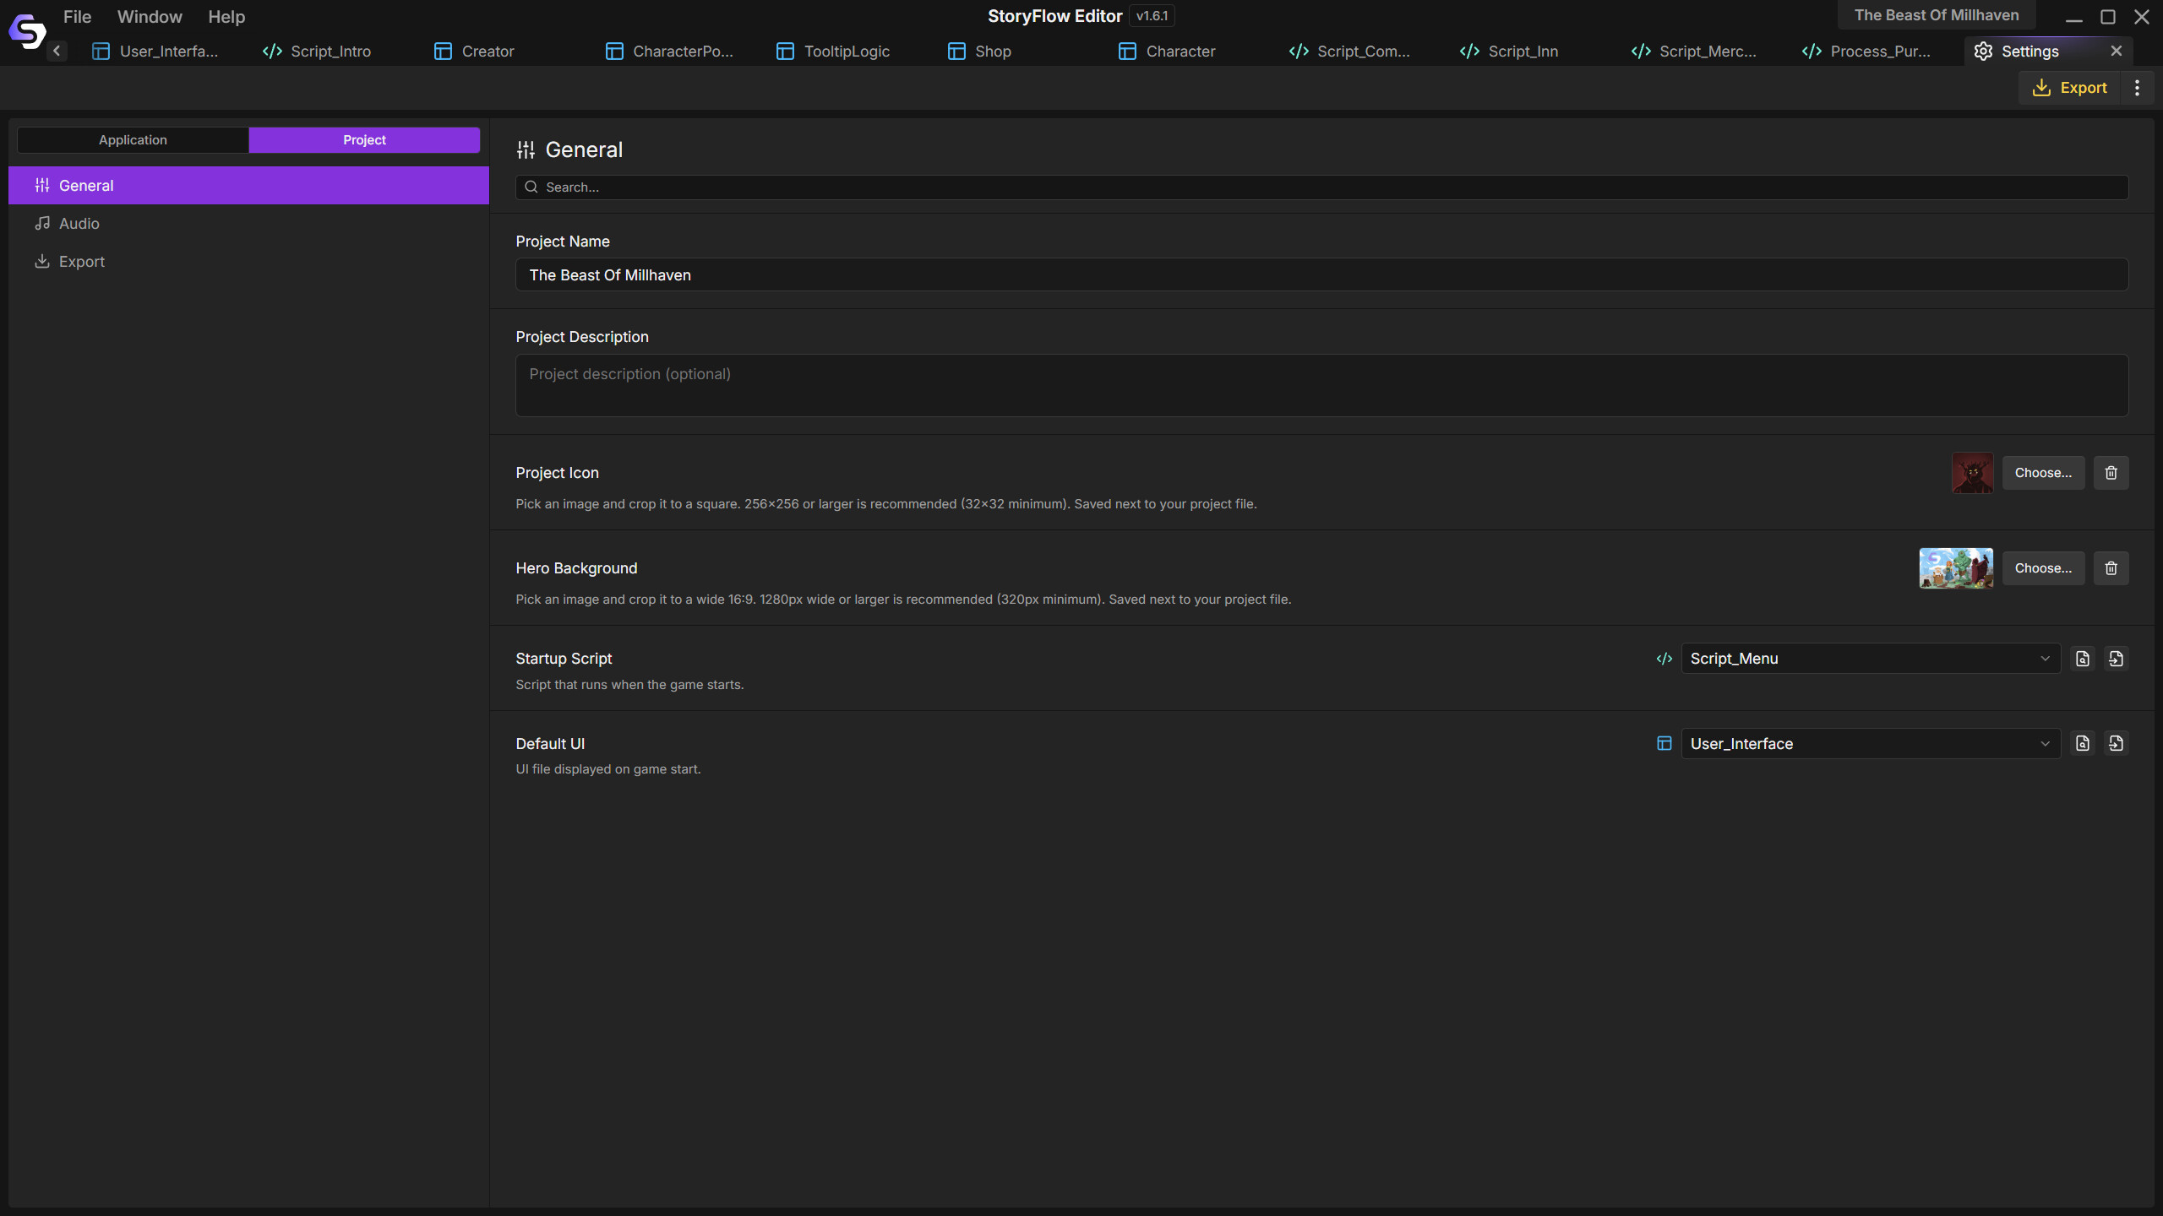
Task: Click the Hero Background thumbnail
Action: tap(1956, 568)
